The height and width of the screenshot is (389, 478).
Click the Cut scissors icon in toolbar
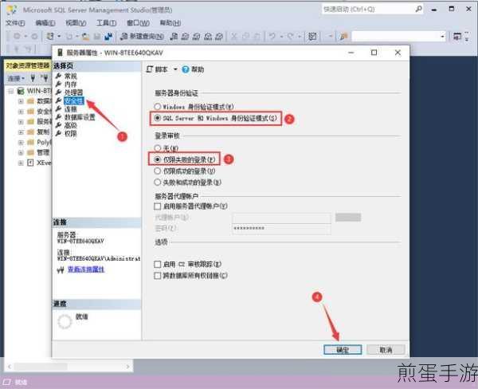(234, 37)
